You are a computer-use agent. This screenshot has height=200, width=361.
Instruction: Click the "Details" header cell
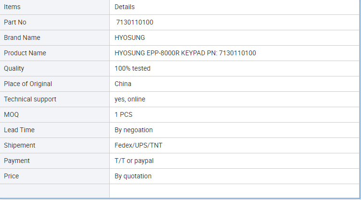[x=125, y=7]
